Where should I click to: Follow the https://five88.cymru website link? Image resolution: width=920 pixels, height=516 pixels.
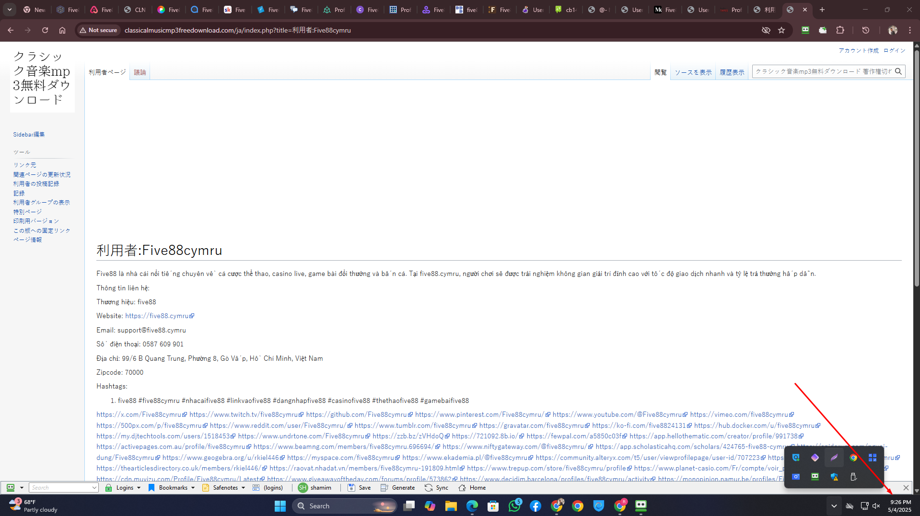[160, 316]
